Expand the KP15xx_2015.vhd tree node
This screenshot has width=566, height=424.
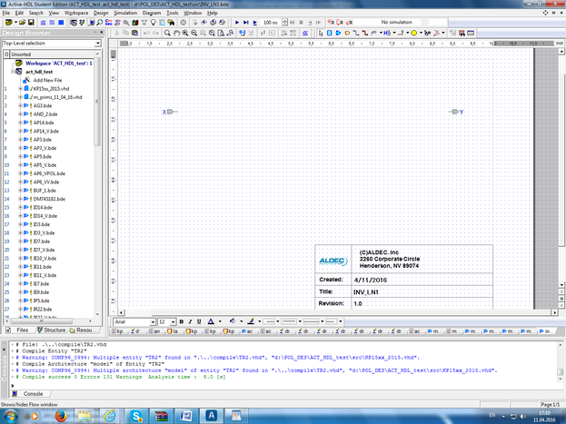tap(19, 88)
